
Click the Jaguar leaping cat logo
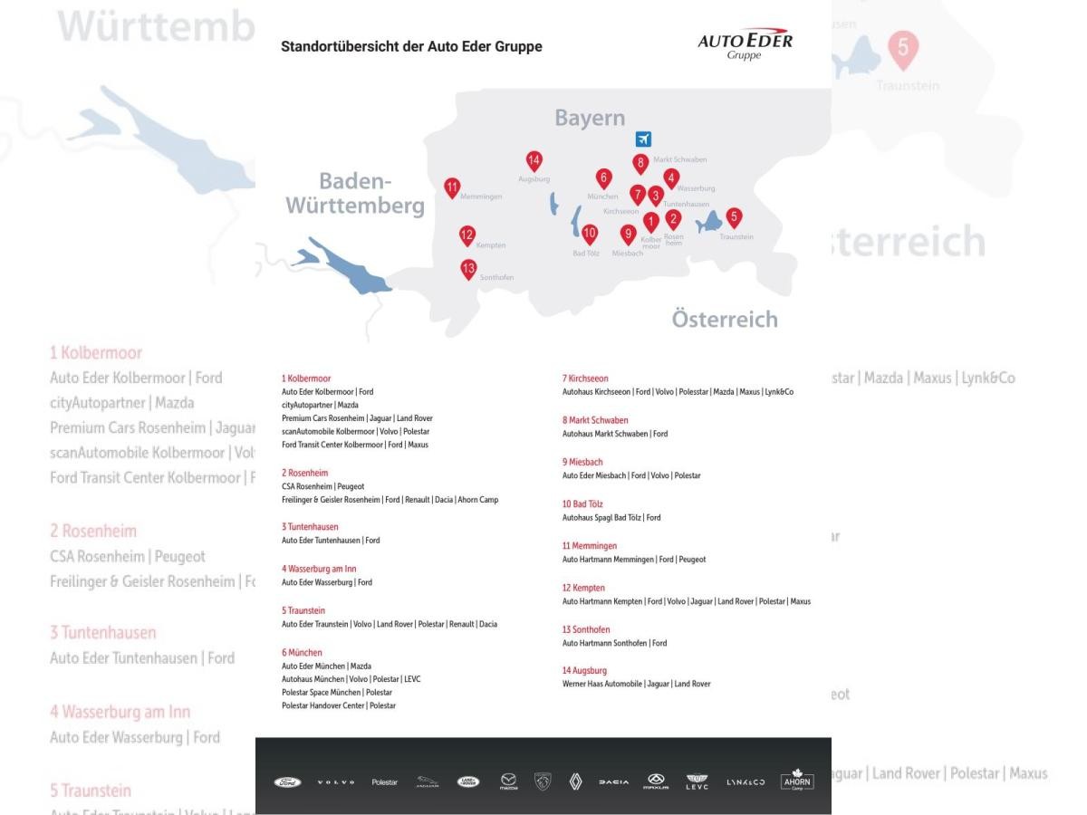point(428,781)
